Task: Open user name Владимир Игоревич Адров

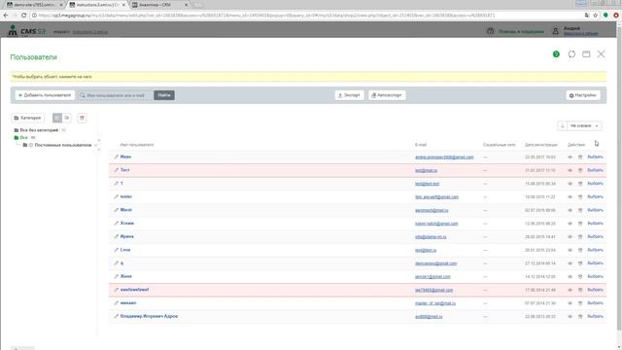Action: coord(149,316)
